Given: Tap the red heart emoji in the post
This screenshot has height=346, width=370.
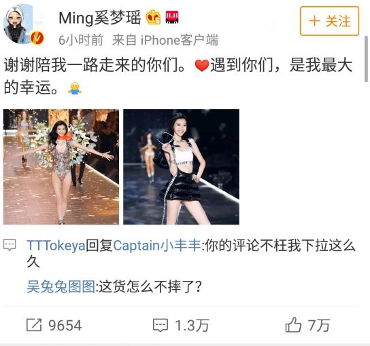Looking at the screenshot, I should coord(202,65).
